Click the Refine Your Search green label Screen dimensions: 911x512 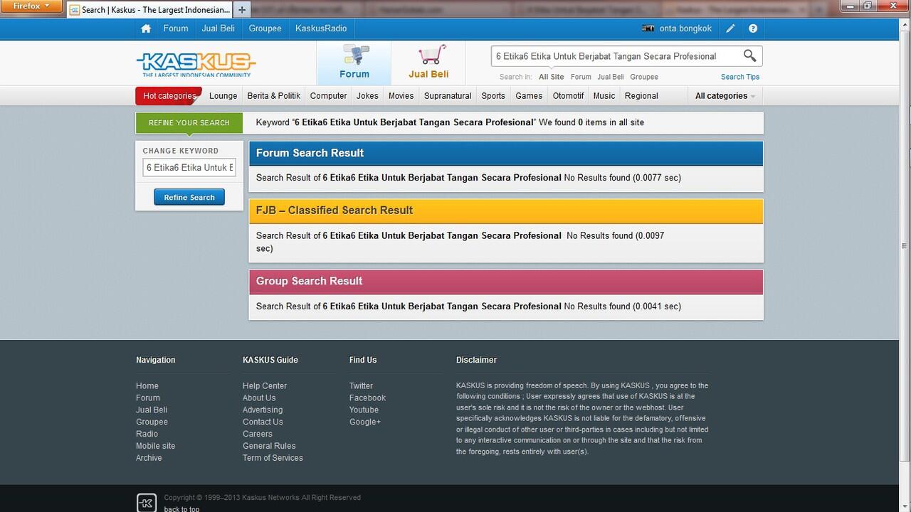[189, 123]
